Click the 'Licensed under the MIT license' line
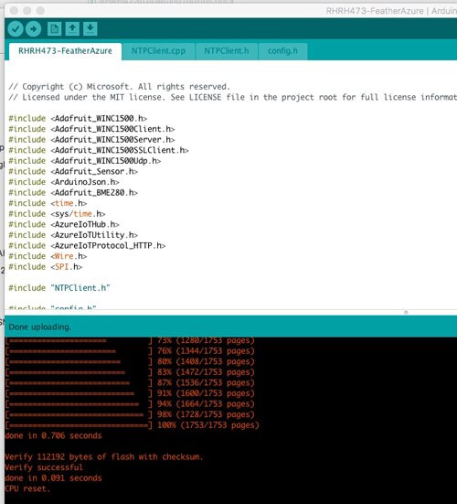 (x=232, y=97)
